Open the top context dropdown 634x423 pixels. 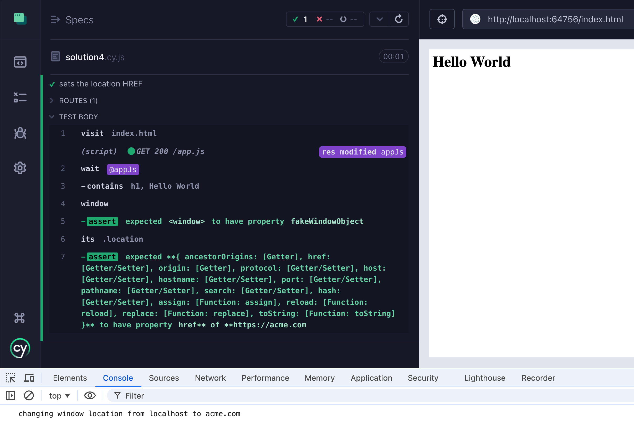coord(59,396)
